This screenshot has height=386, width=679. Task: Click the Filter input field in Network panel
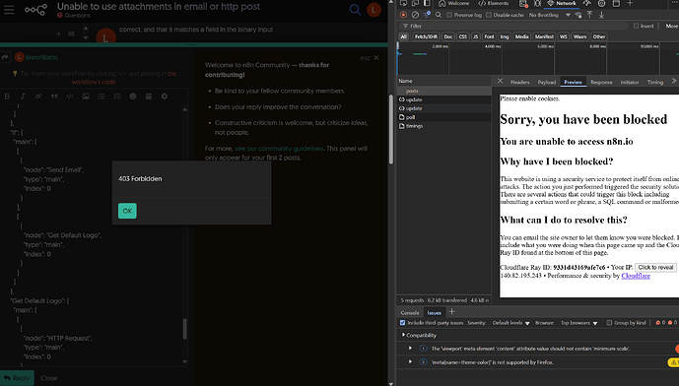pos(514,26)
